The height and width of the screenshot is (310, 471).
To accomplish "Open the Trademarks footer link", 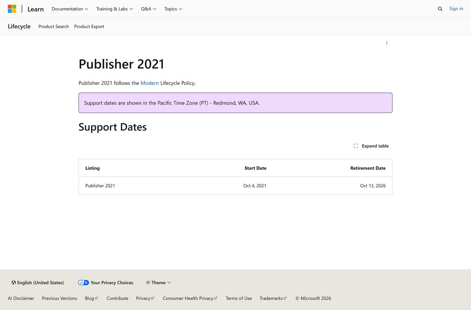I will [x=273, y=298].
